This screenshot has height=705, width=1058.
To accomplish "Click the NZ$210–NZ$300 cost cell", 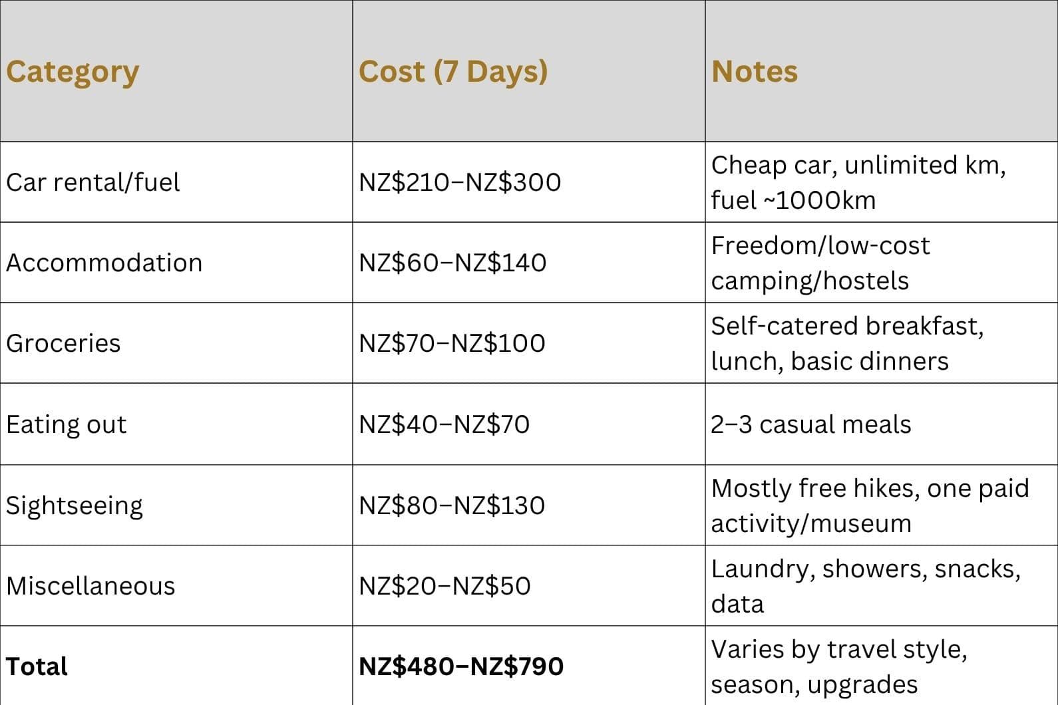I will tap(460, 182).
